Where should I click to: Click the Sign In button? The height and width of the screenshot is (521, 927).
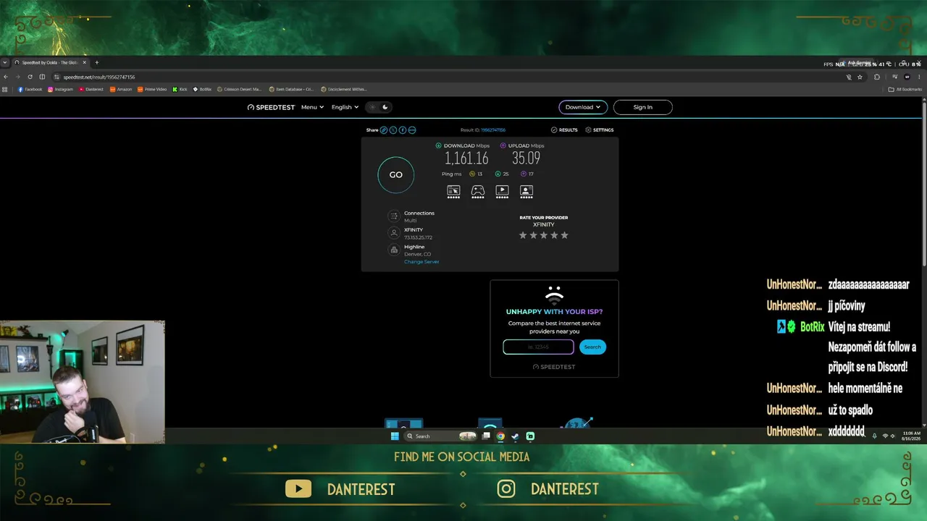pyautogui.click(x=643, y=107)
